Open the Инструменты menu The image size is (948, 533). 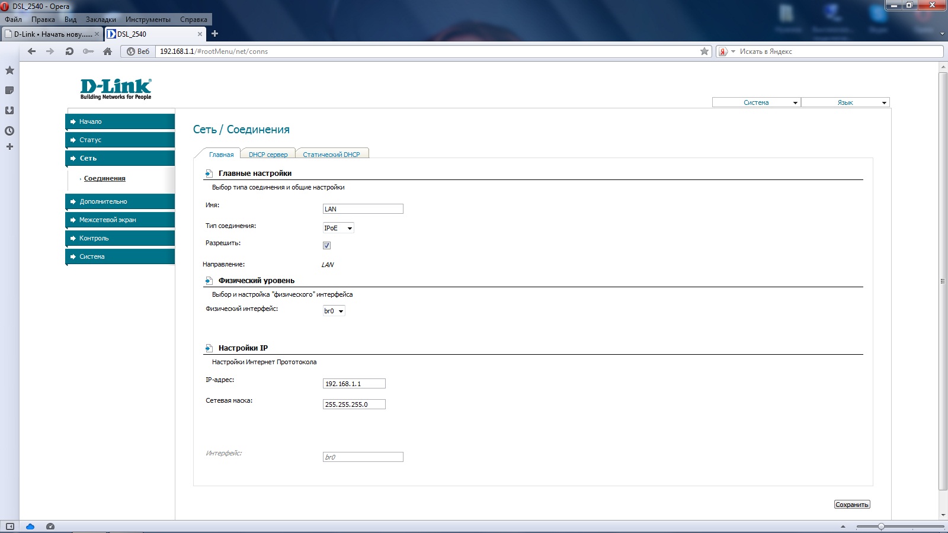[x=148, y=20]
